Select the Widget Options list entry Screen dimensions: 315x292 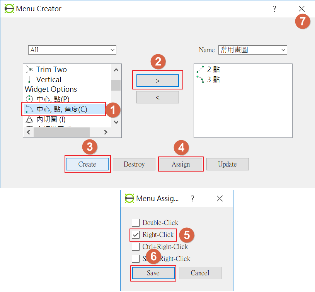pyautogui.click(x=51, y=89)
